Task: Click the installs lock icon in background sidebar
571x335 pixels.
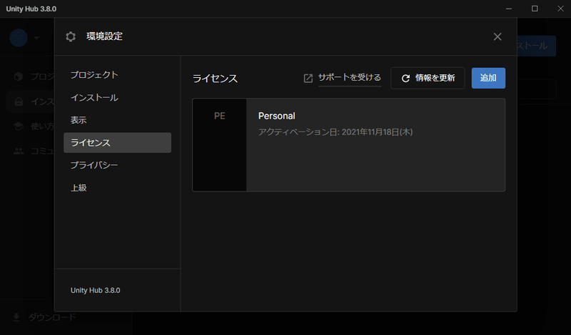Action: (19, 101)
